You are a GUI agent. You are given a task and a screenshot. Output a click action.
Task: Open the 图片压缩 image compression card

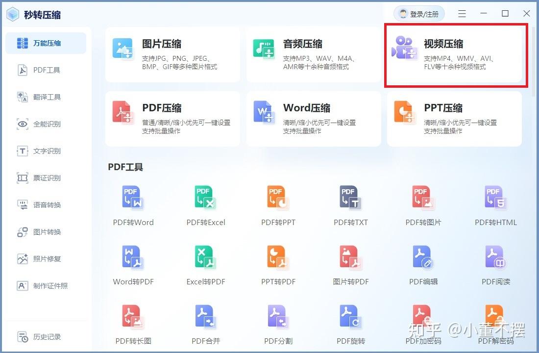click(171, 55)
